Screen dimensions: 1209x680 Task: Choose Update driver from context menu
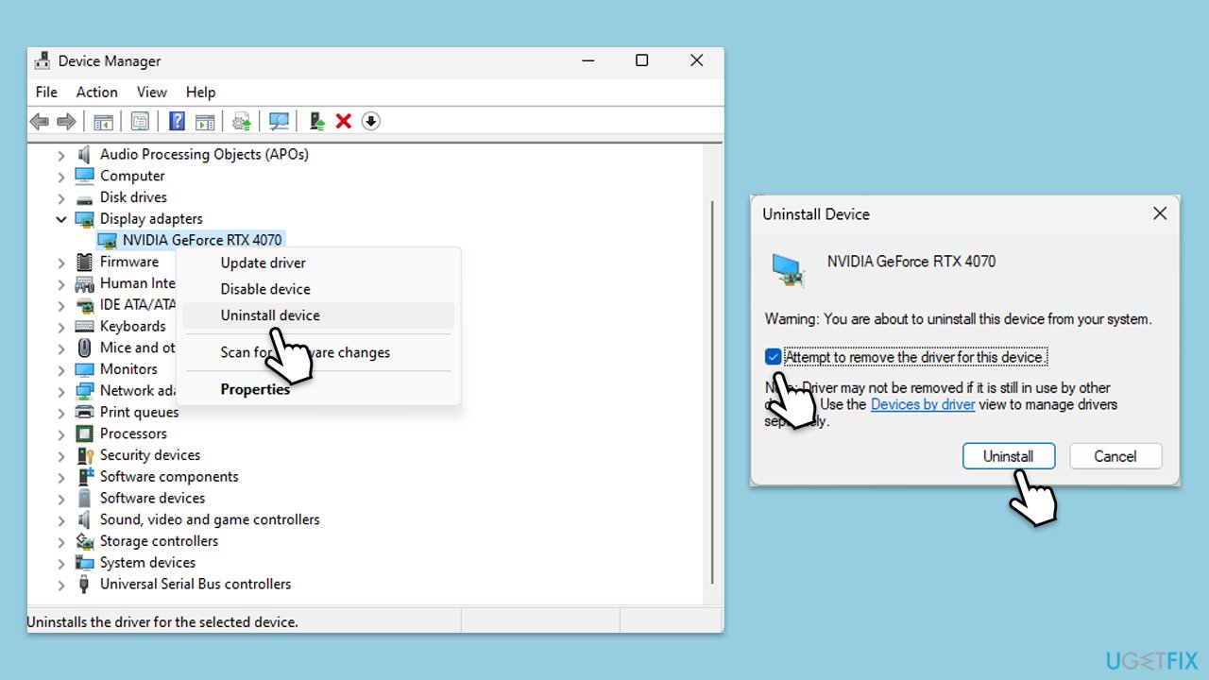[318, 263]
